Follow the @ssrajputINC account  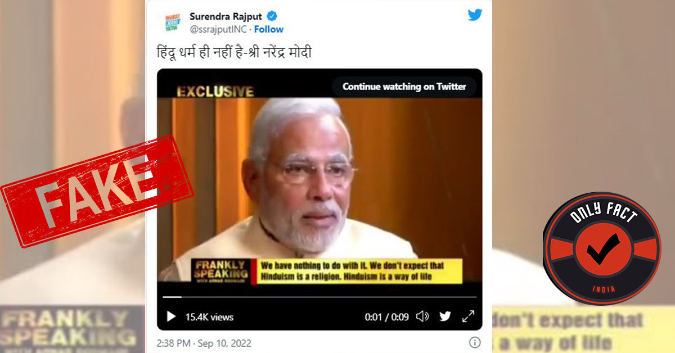[269, 29]
